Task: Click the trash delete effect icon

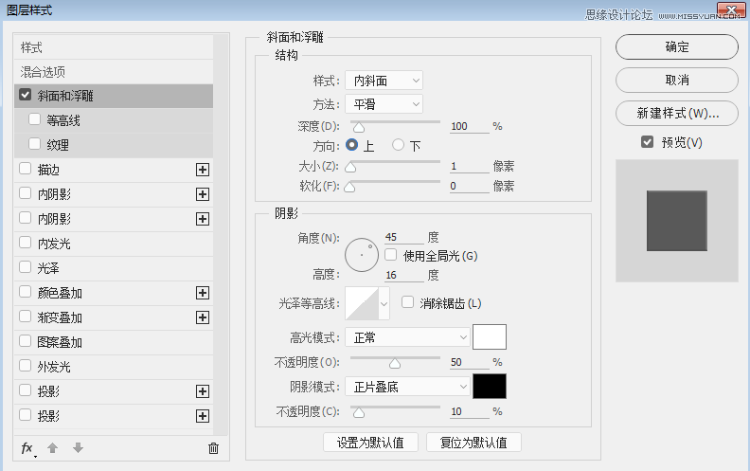Action: point(213,448)
